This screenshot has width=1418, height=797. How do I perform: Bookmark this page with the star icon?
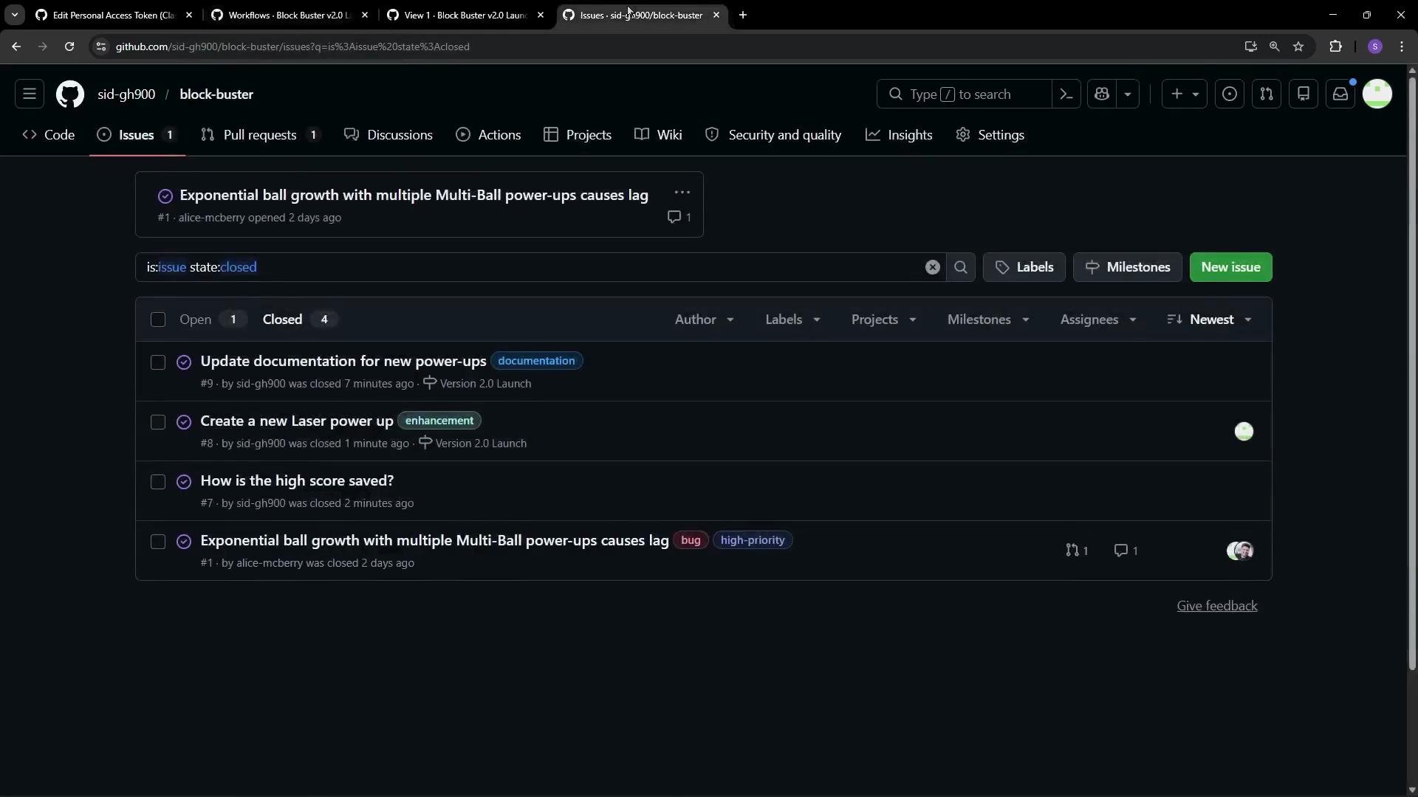click(x=1298, y=46)
